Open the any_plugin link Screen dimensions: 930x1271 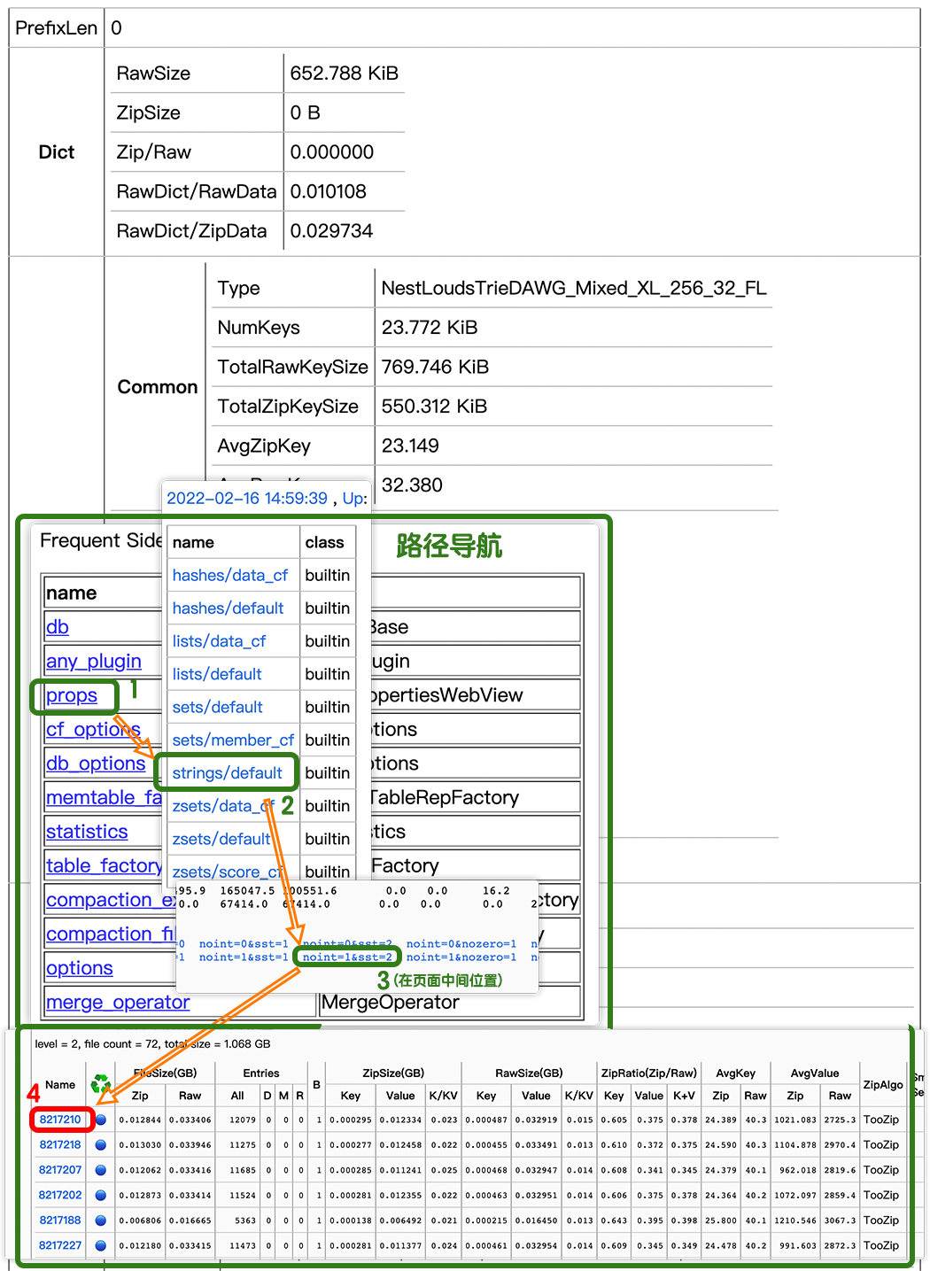[x=94, y=662]
